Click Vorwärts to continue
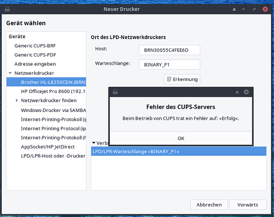Screen dimensions: 274x217 248,204
